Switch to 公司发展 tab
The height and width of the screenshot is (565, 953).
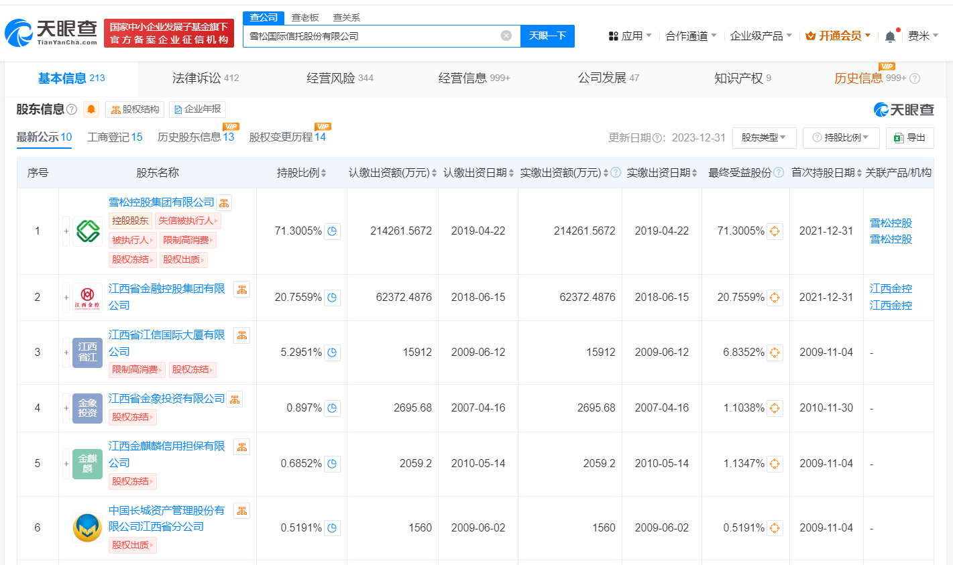pos(609,78)
